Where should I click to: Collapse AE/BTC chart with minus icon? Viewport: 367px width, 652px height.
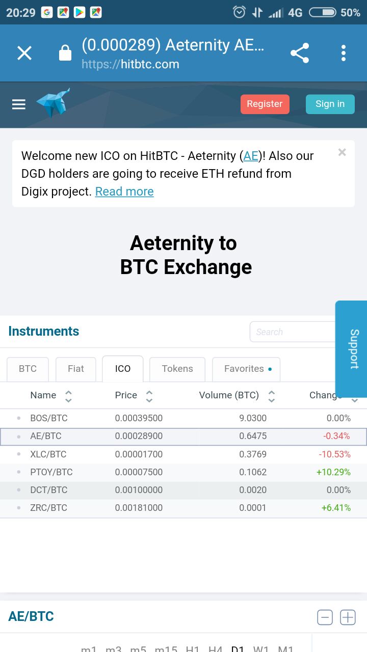[325, 617]
